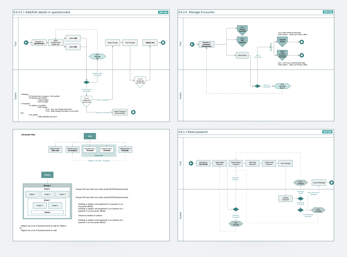This screenshot has width=347, height=257.
Task: Click Main Page in Add/Edit questionnaire header
Action: click(x=163, y=12)
